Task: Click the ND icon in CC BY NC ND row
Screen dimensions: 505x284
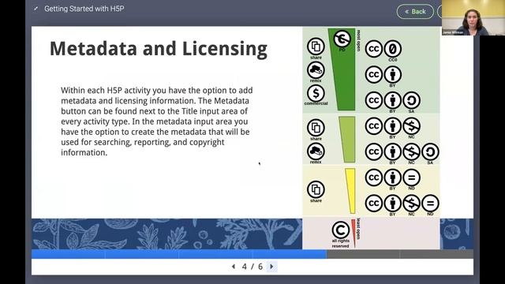Action: point(430,204)
